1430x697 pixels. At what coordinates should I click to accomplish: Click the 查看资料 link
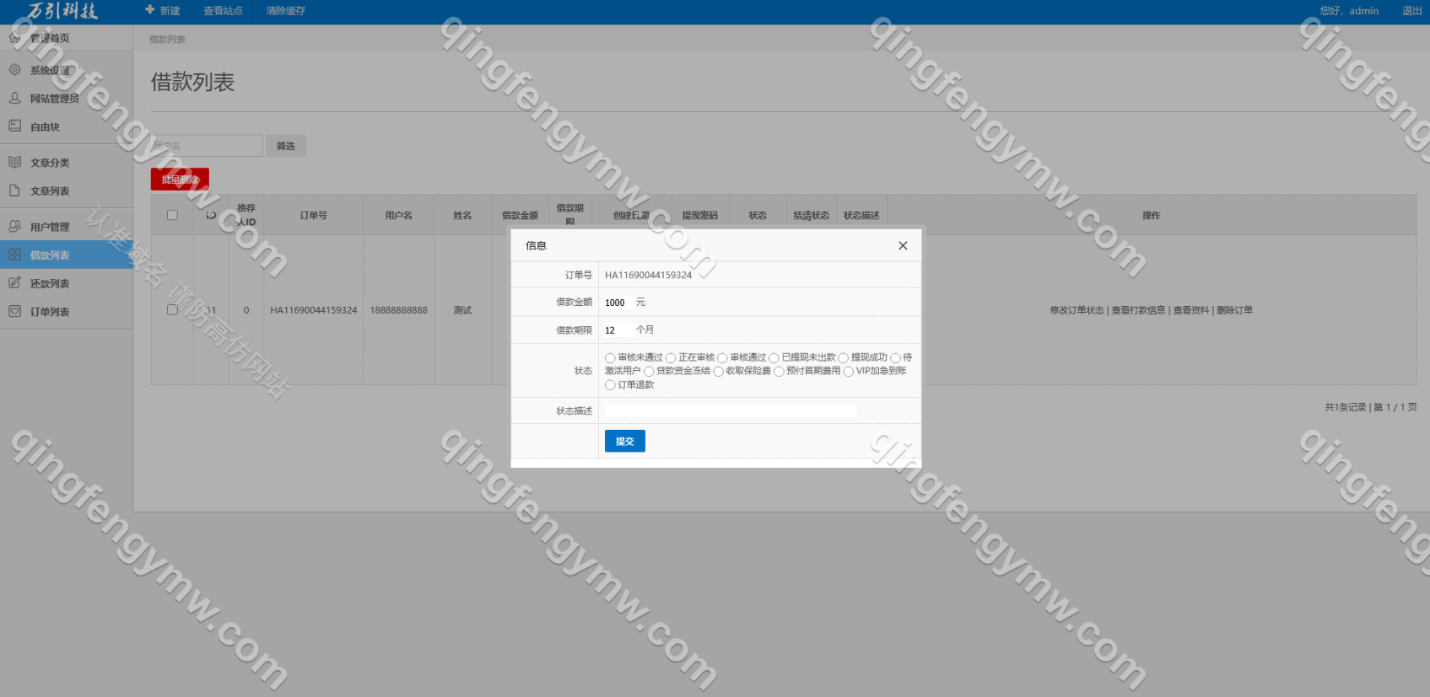[1190, 310]
